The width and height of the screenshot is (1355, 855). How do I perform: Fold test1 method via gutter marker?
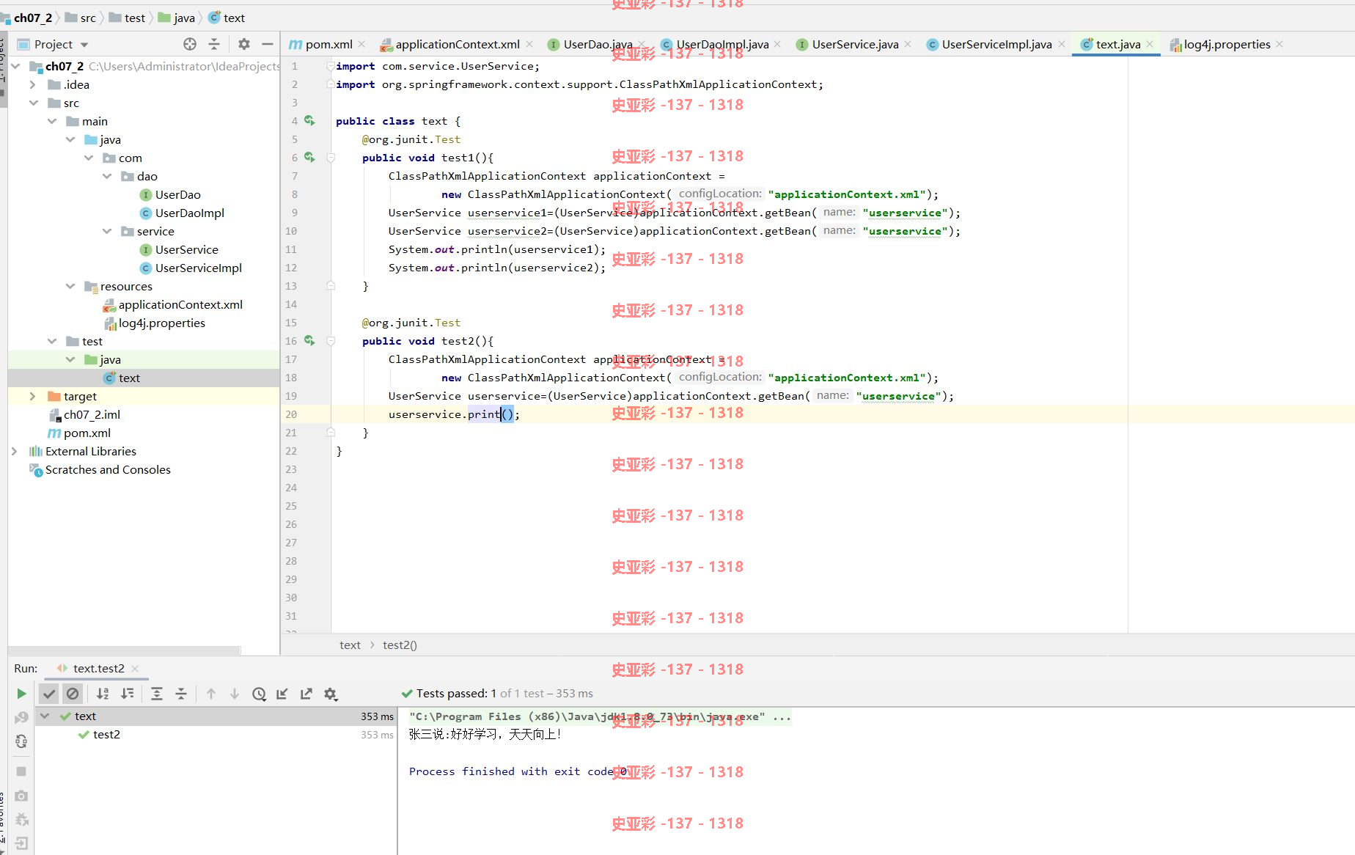331,158
